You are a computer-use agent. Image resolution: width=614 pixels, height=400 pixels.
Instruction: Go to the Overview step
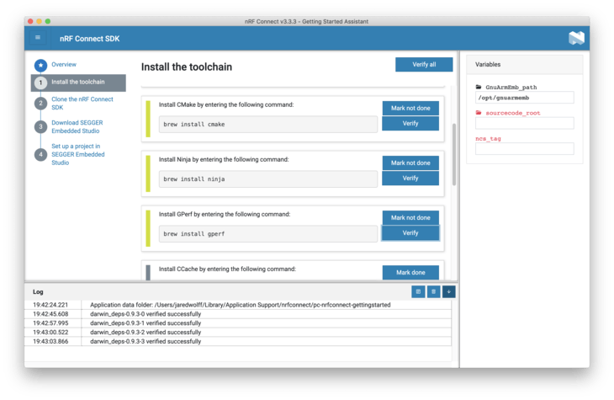[x=64, y=64]
